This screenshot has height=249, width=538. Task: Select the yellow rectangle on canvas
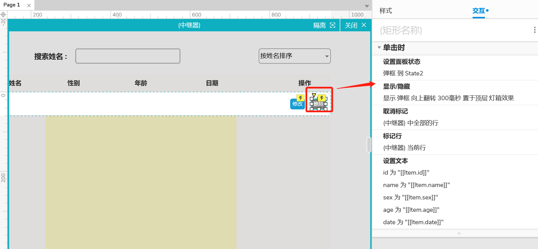141,182
